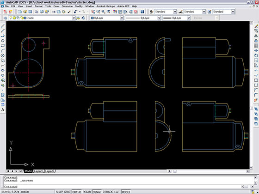This screenshot has height=194, width=259.
Task: Choose the Multiline Text tool
Action: pos(3,110)
